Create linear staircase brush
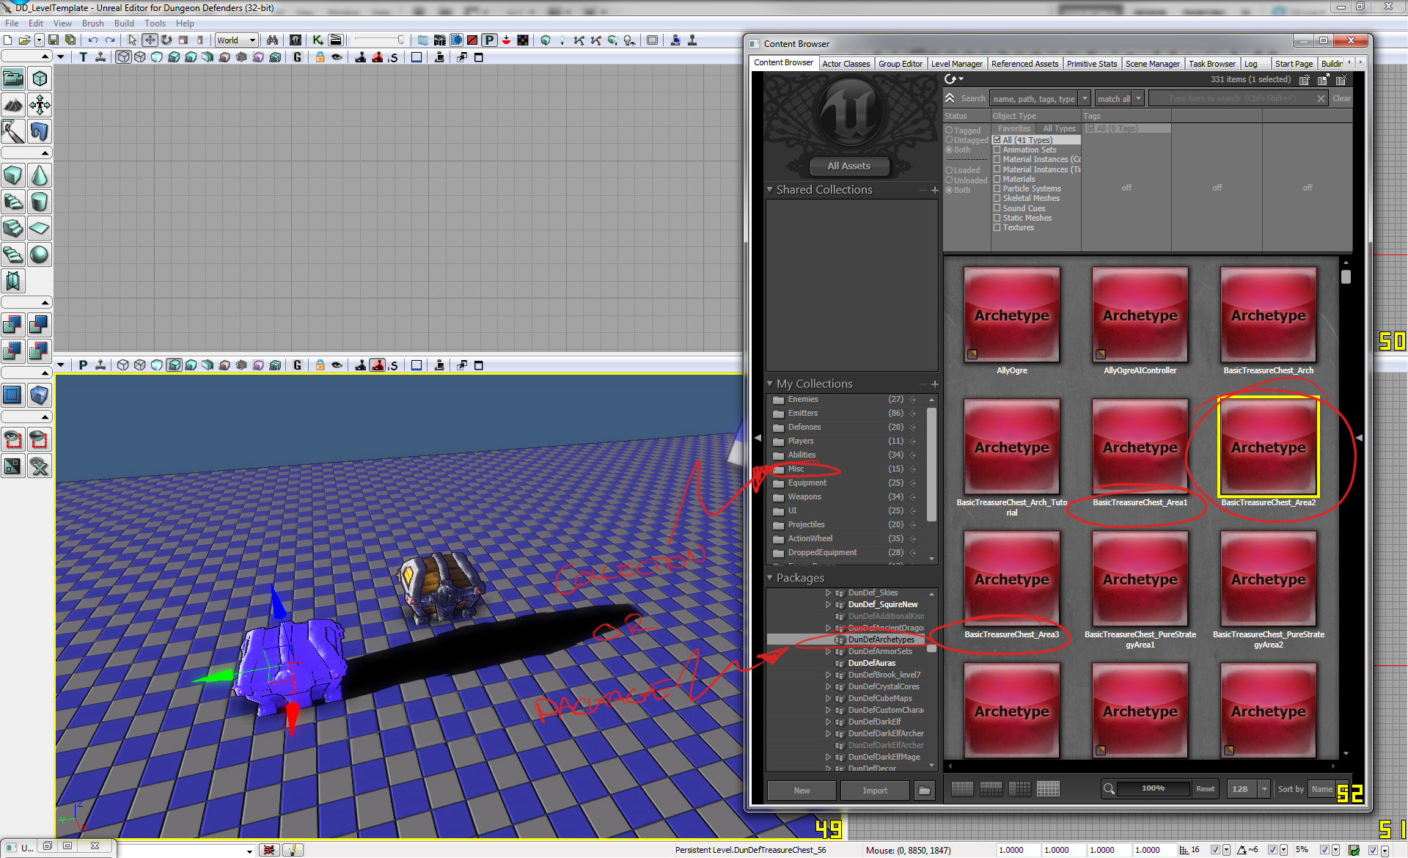 coord(13,229)
